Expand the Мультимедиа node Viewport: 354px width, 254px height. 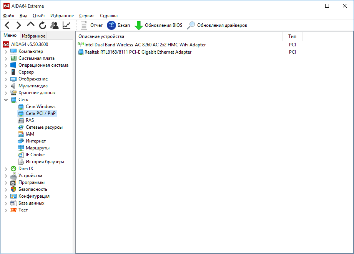coord(6,87)
